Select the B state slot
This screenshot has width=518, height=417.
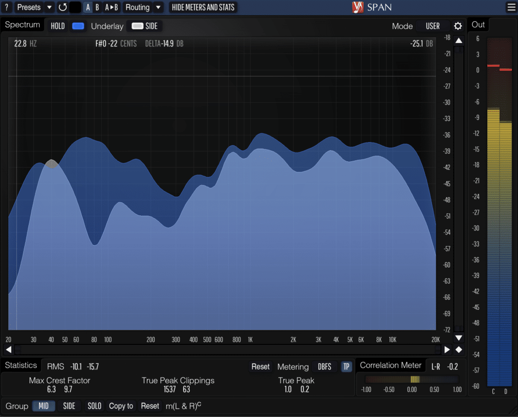tap(97, 7)
